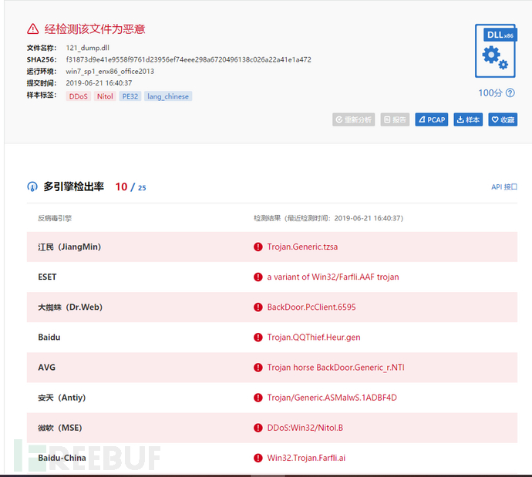Viewport: 532px width, 477px height.
Task: Click alert icon beside Trojan.Generic.tzsa
Action: [258, 247]
